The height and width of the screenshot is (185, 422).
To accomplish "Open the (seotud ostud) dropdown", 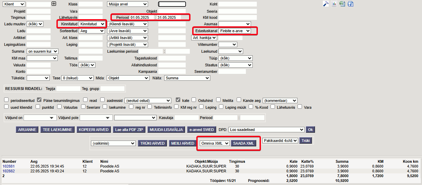I will pos(148,101).
